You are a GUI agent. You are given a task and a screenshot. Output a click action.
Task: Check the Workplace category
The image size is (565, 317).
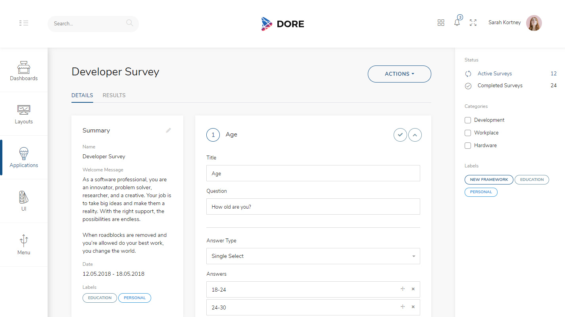pos(468,133)
